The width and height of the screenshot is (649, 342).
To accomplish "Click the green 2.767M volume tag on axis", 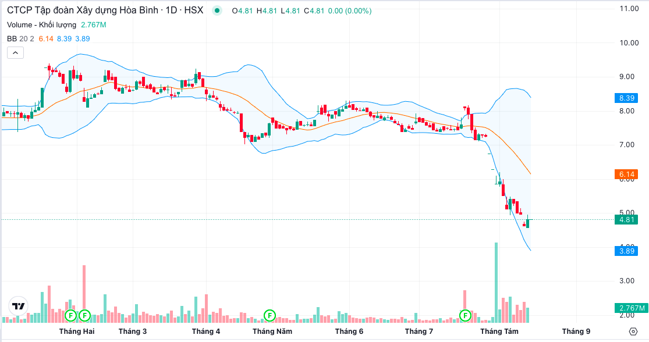I will [x=632, y=308].
